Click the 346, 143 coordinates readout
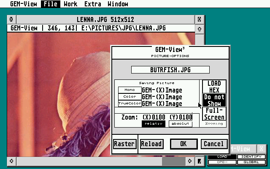 [x=61, y=28]
